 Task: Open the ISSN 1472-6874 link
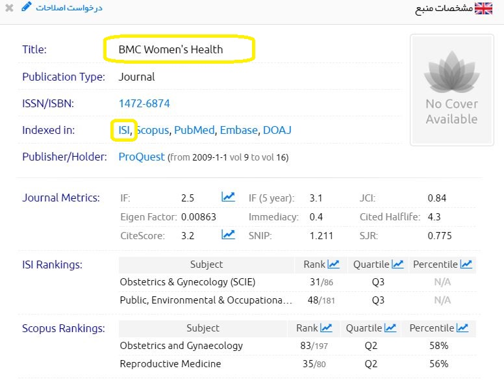click(x=144, y=103)
